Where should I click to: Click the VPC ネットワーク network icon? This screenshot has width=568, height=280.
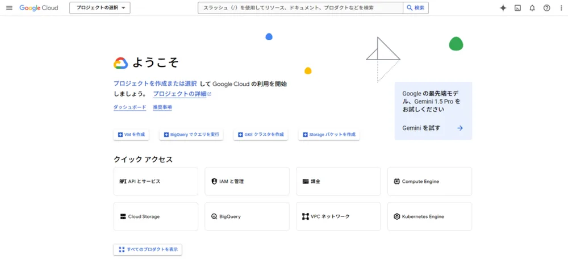coord(306,216)
